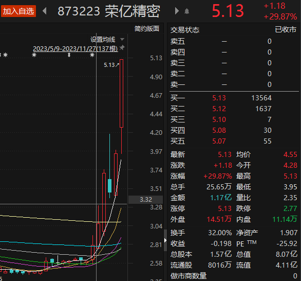Click the 卖一 row label
This screenshot has height=281, width=301.
(178, 84)
